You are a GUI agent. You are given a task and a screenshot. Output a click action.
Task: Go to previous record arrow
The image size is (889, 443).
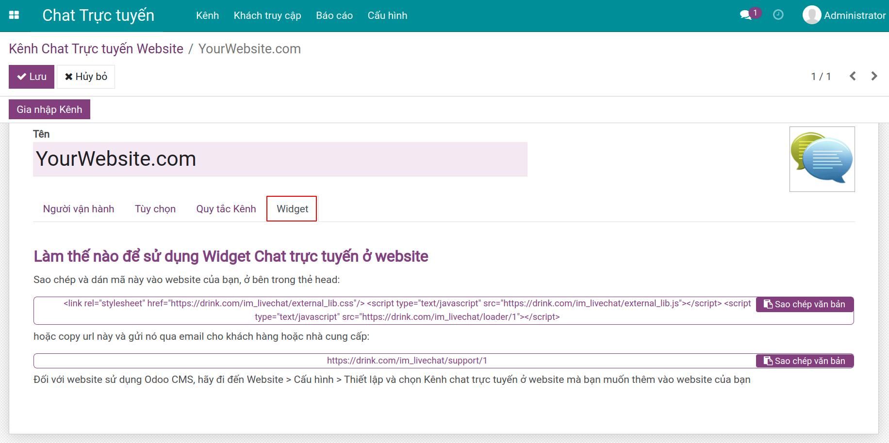(853, 76)
